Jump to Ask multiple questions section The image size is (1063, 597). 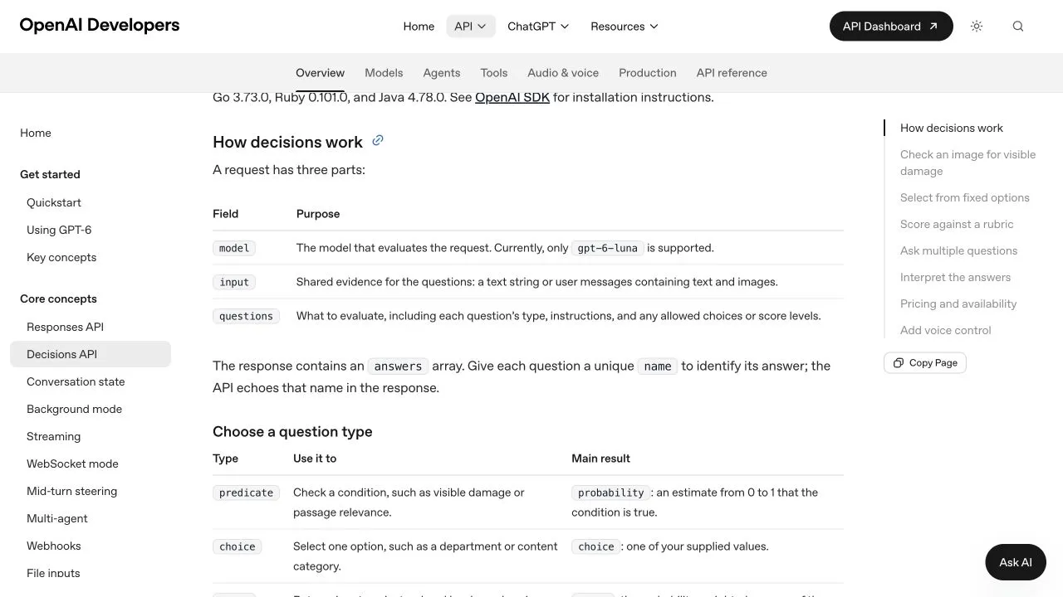tap(958, 250)
